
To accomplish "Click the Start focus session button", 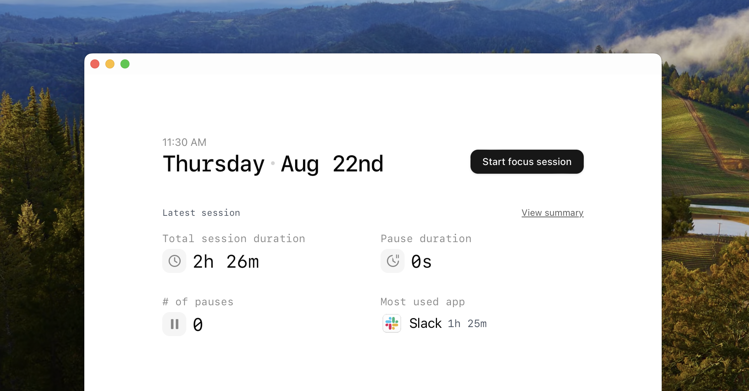I will coord(527,162).
